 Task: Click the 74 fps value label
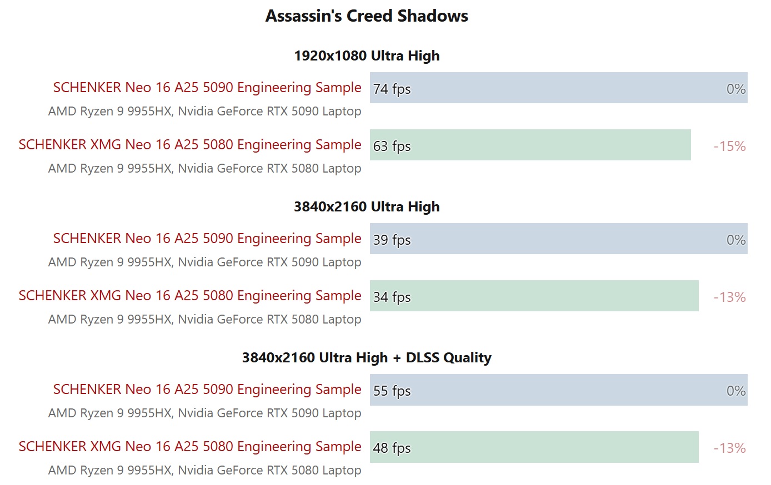click(392, 89)
